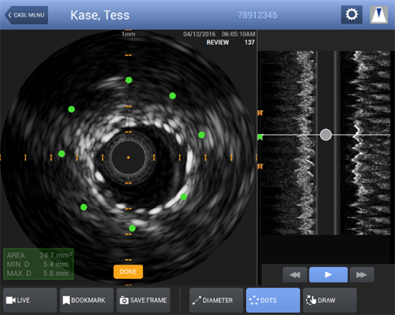
Task: Select the green current-frame flag marker
Action: coord(260,137)
